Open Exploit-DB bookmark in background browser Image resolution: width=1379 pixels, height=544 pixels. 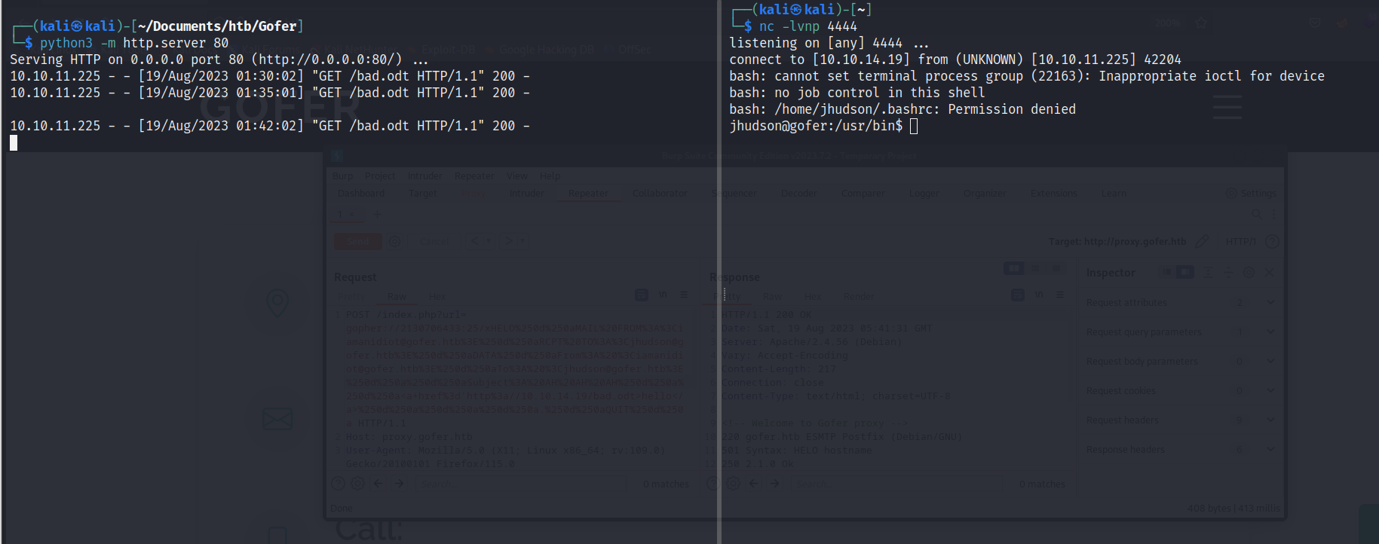pyautogui.click(x=441, y=50)
